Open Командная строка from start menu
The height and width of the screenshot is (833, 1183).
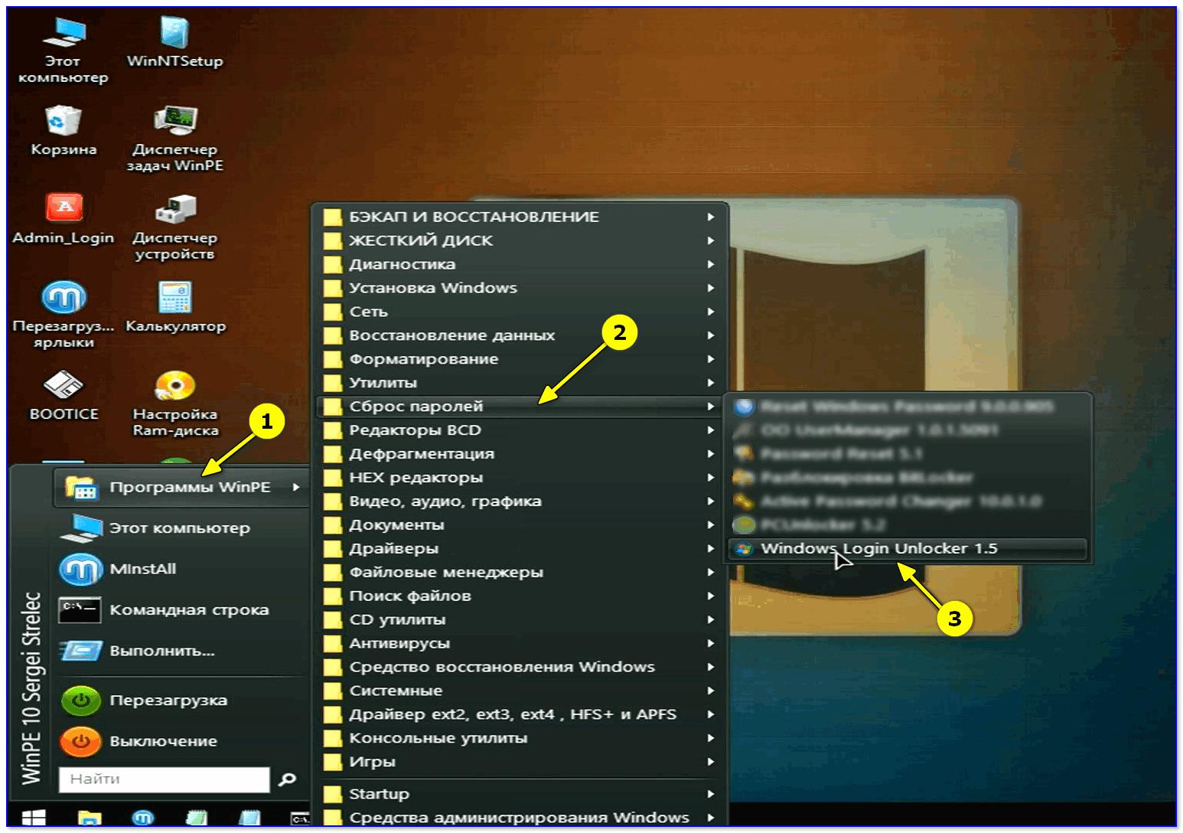(x=188, y=609)
